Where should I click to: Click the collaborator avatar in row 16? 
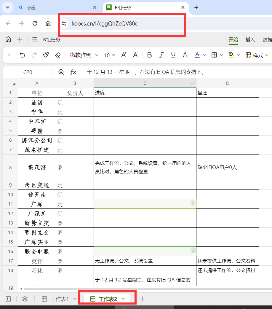pyautogui.click(x=193, y=250)
